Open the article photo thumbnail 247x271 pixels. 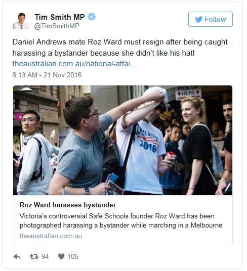[122, 140]
